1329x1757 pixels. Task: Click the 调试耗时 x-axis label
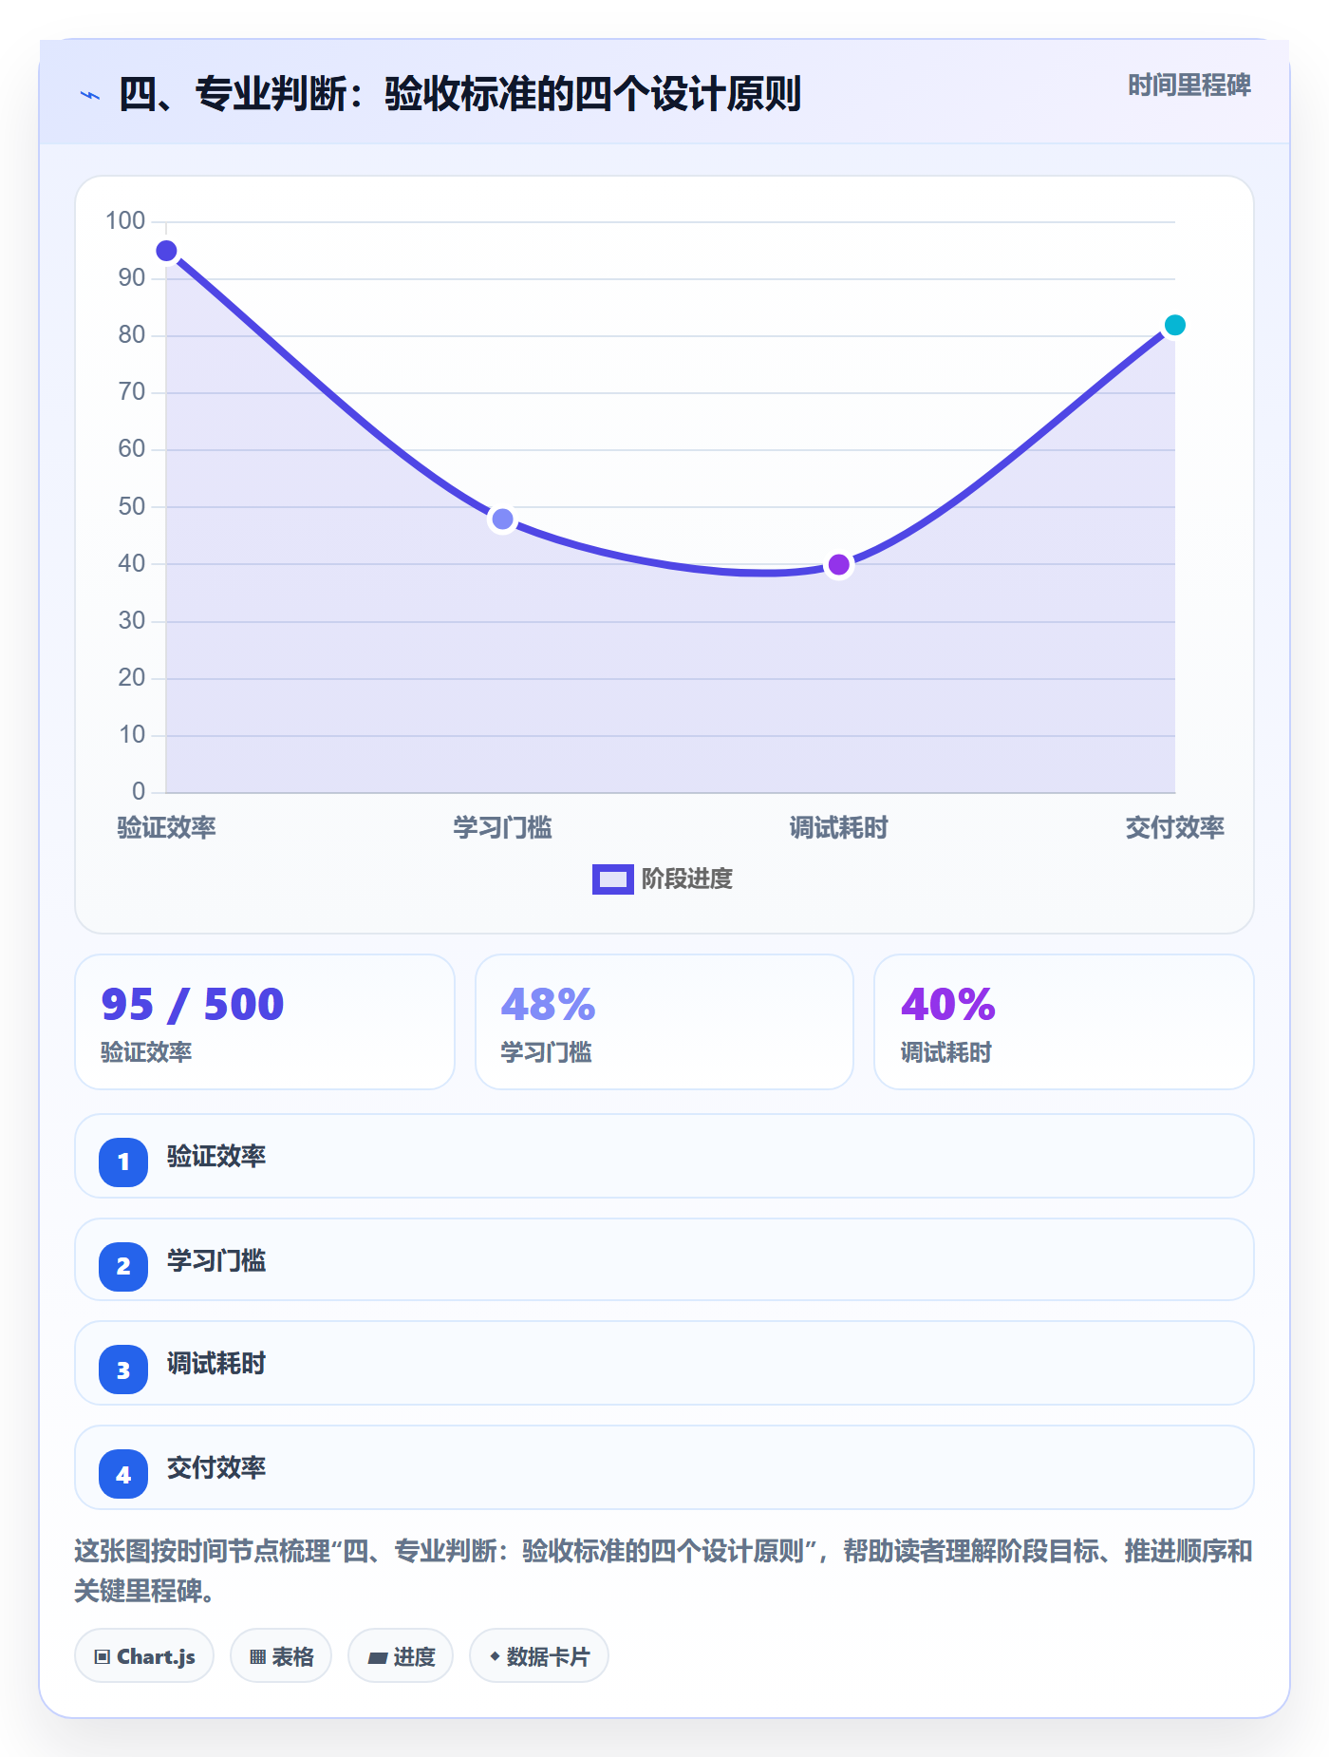click(x=838, y=827)
